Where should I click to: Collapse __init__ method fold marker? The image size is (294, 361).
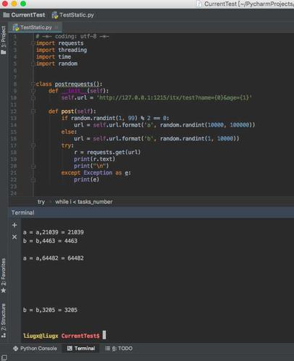click(x=33, y=91)
